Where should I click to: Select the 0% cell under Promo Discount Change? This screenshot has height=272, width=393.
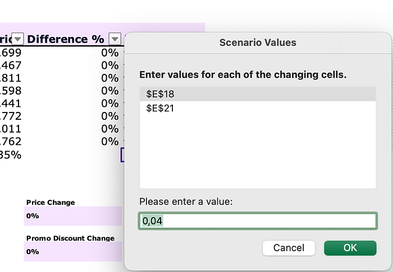(x=73, y=252)
